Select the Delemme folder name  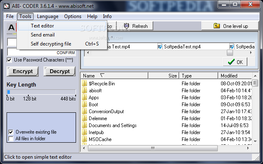click(98, 118)
